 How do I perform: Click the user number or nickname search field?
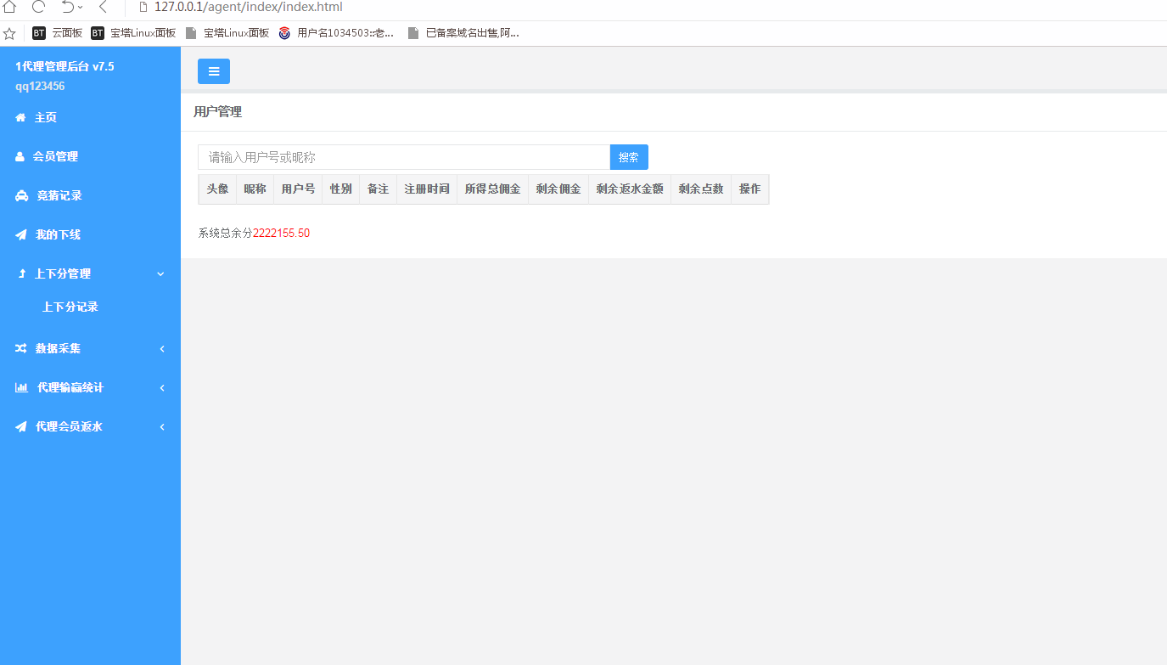(x=404, y=157)
